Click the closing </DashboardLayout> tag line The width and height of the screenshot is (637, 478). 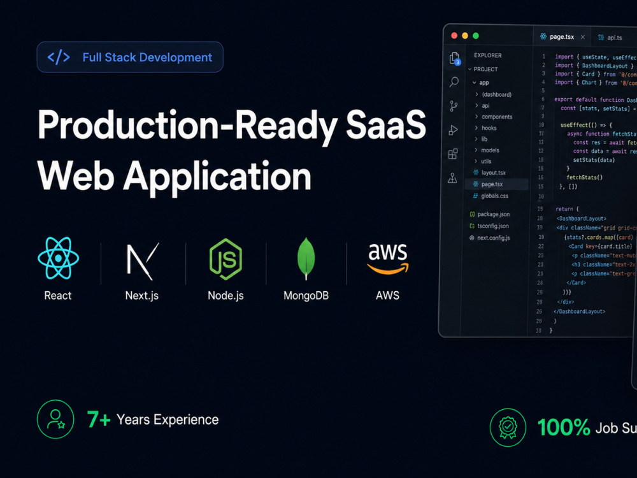(579, 312)
